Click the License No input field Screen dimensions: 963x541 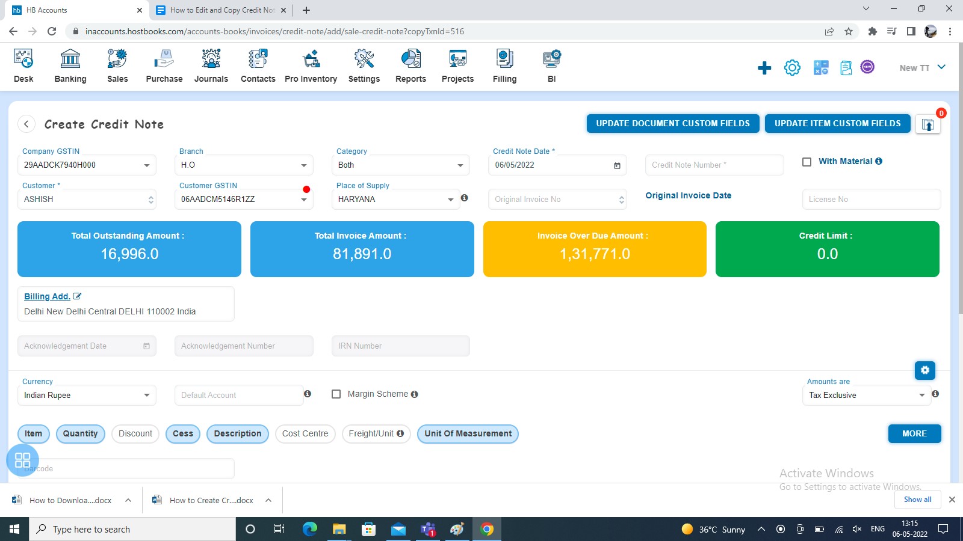872,200
